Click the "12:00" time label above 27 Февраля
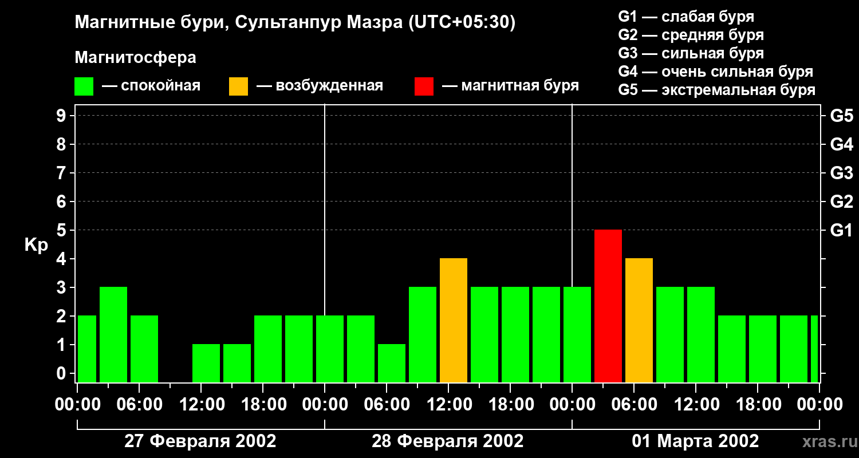 (x=201, y=405)
